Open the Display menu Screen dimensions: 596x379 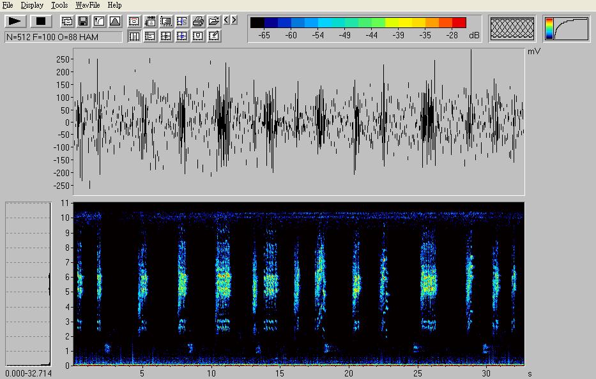[32, 5]
